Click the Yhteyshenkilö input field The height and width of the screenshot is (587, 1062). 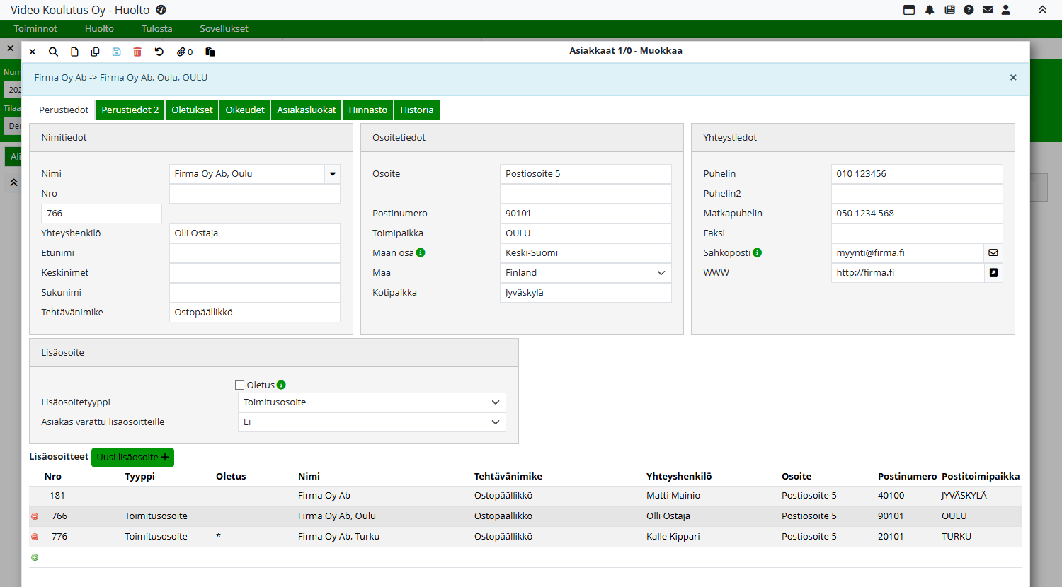254,233
